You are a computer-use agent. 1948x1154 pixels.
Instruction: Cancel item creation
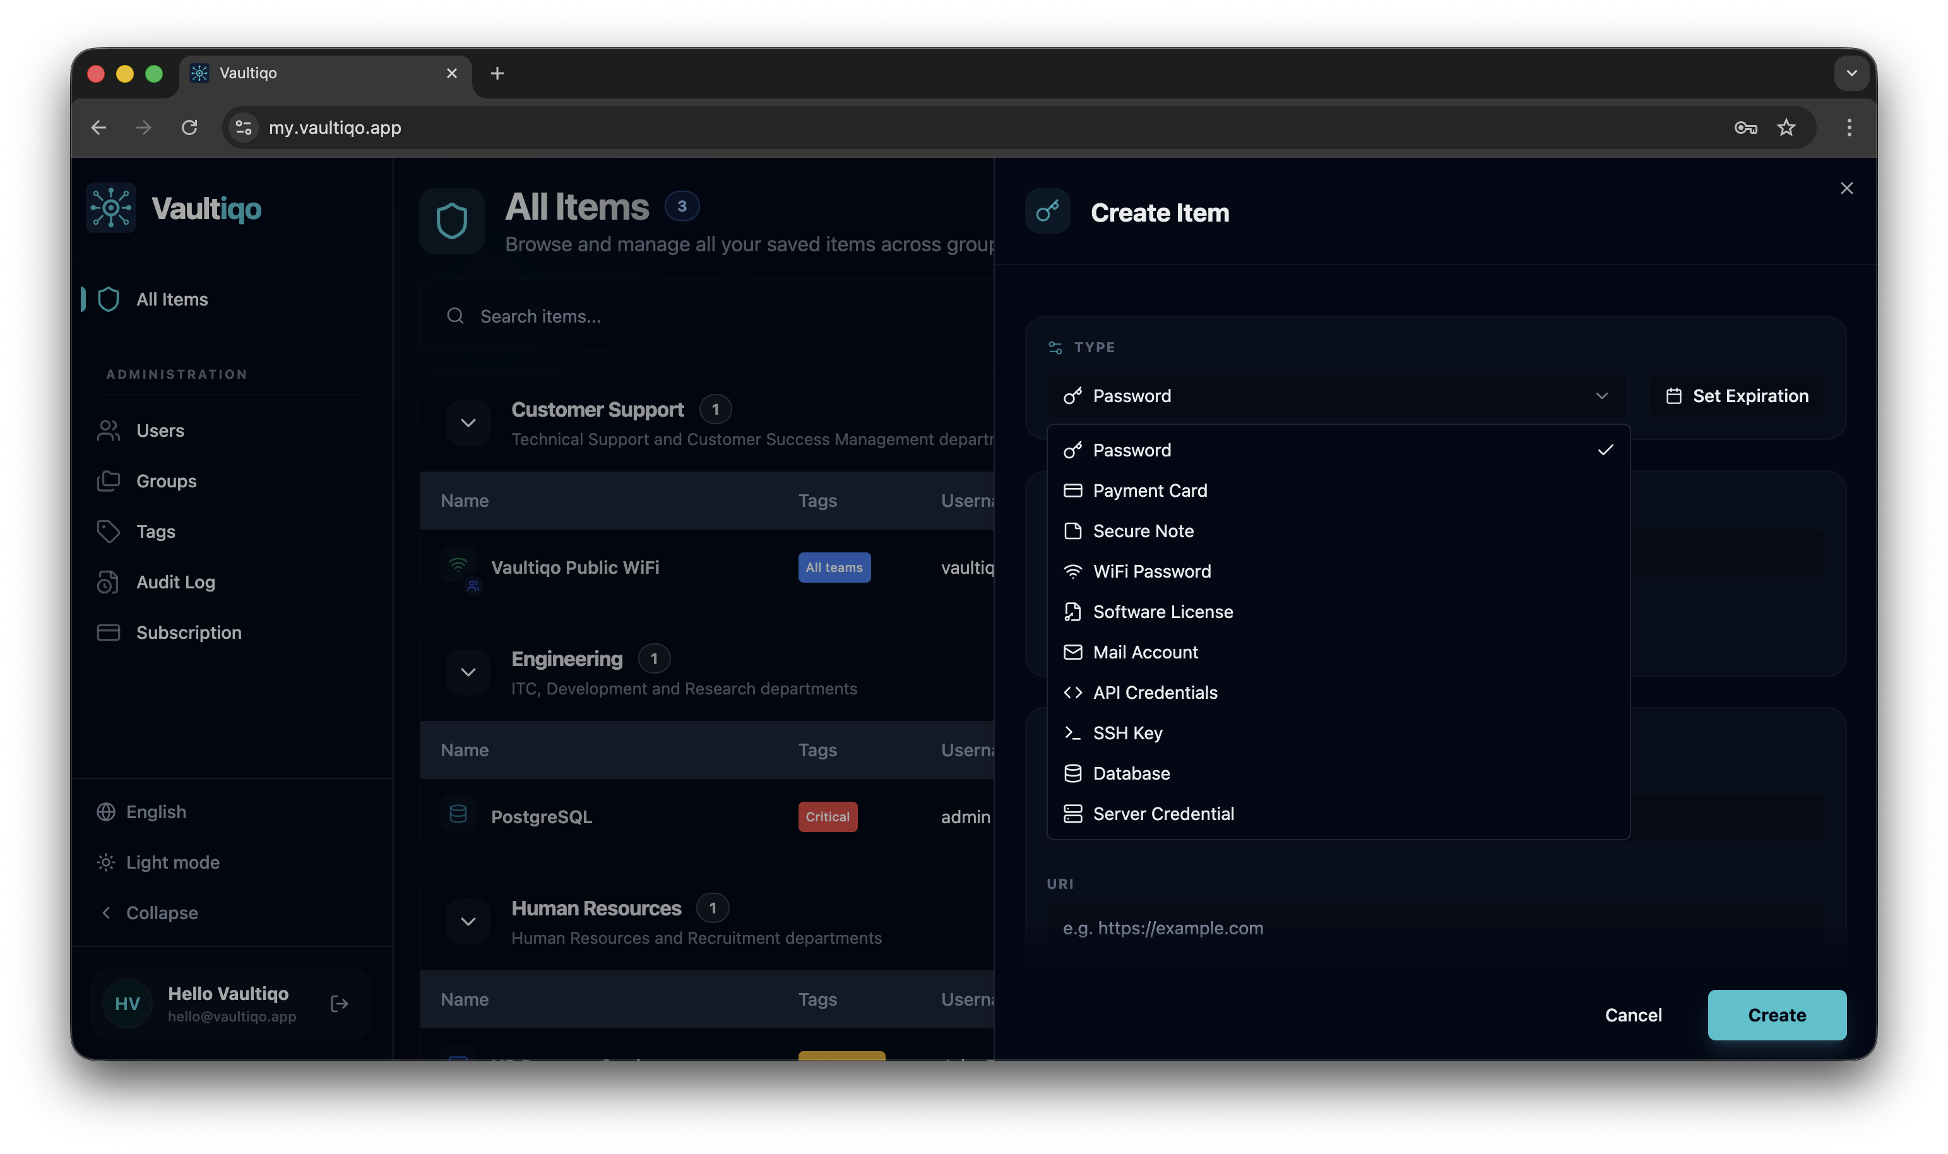(1633, 1015)
